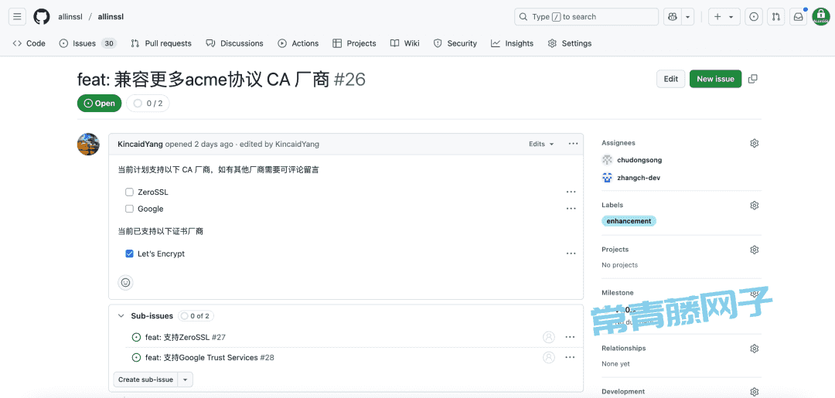Switch to the Code tab
The height and width of the screenshot is (398, 835).
(x=29, y=43)
